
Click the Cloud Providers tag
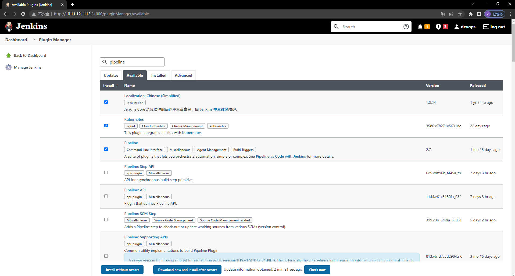tap(153, 126)
